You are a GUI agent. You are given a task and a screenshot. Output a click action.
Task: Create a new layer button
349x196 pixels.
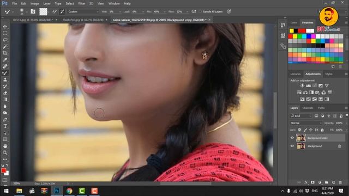(333, 182)
